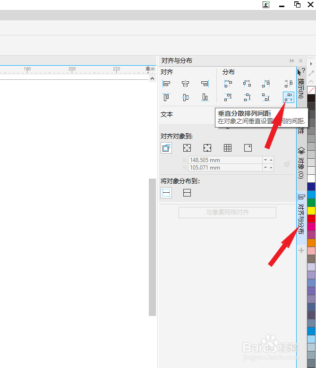Open the color palette flyout arrow
Screen dimensions: 316x368
[311, 64]
